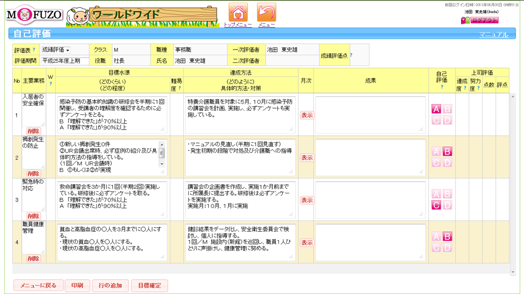Click the ログアウト logout button
This screenshot has width=524, height=294.
[479, 20]
